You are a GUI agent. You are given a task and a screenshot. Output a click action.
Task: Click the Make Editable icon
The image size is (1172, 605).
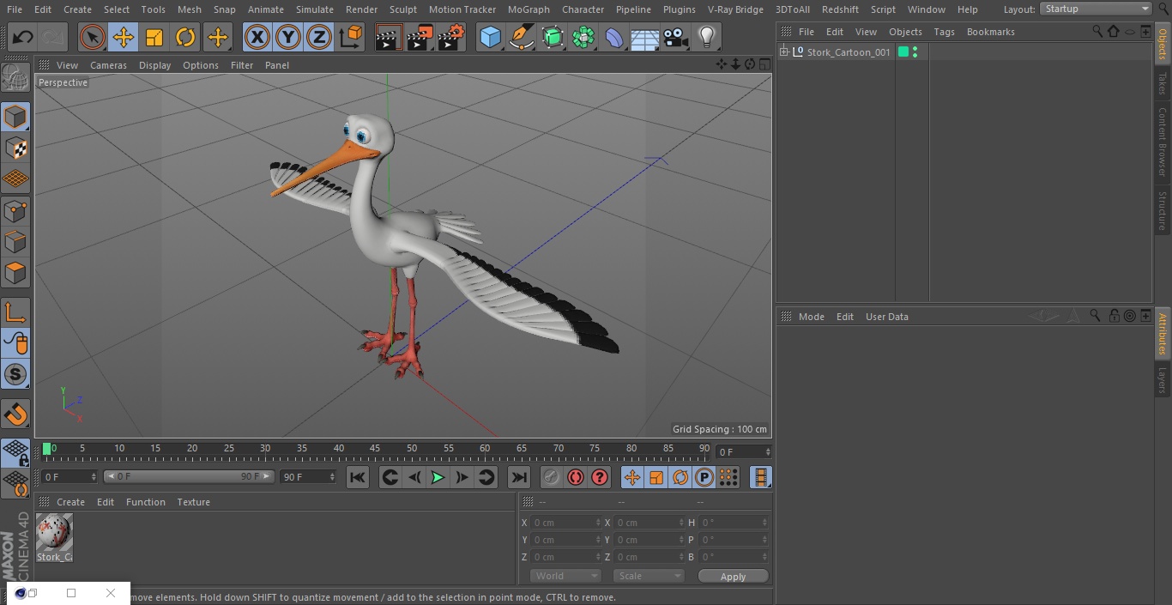pyautogui.click(x=15, y=79)
